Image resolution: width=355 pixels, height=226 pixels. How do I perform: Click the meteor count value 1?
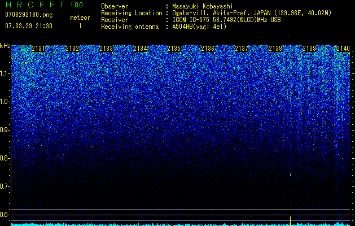tap(80, 26)
